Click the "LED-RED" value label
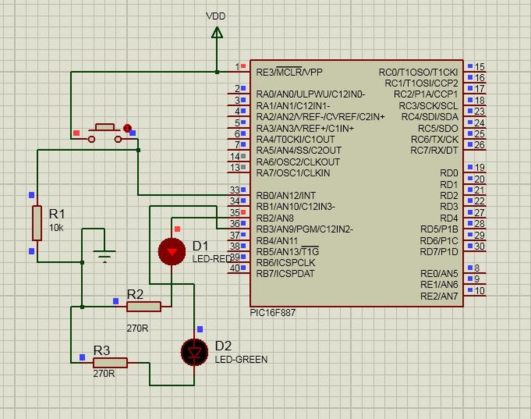Image resolution: width=531 pixels, height=419 pixels. (x=212, y=259)
